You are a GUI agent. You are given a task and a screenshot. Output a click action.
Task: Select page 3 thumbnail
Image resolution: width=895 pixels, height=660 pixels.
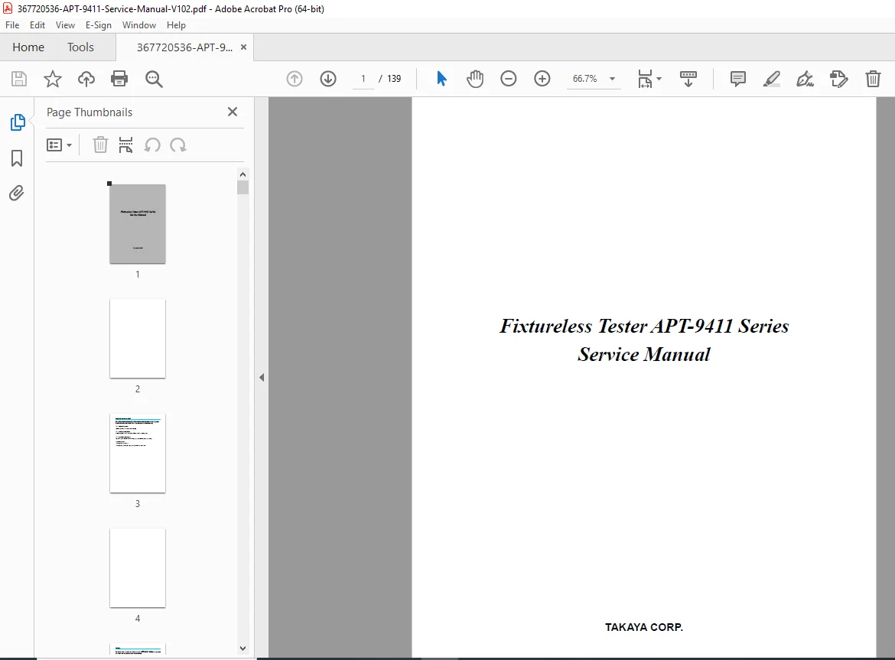[x=138, y=453]
